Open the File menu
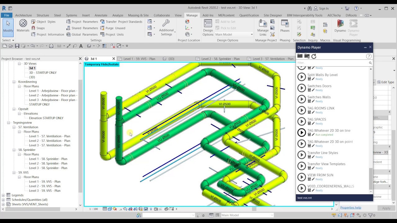The width and height of the screenshot is (397, 223). (x=7, y=15)
